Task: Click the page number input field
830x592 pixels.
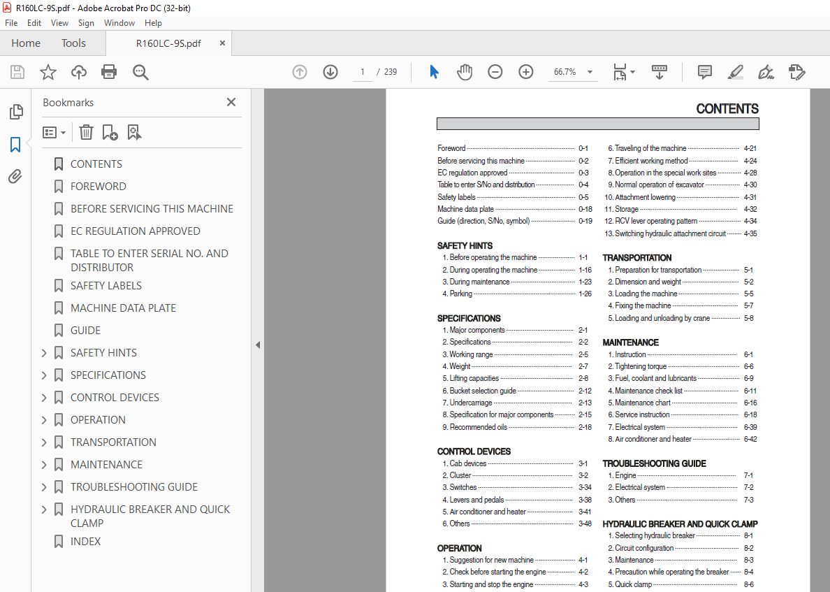Action: tap(363, 72)
